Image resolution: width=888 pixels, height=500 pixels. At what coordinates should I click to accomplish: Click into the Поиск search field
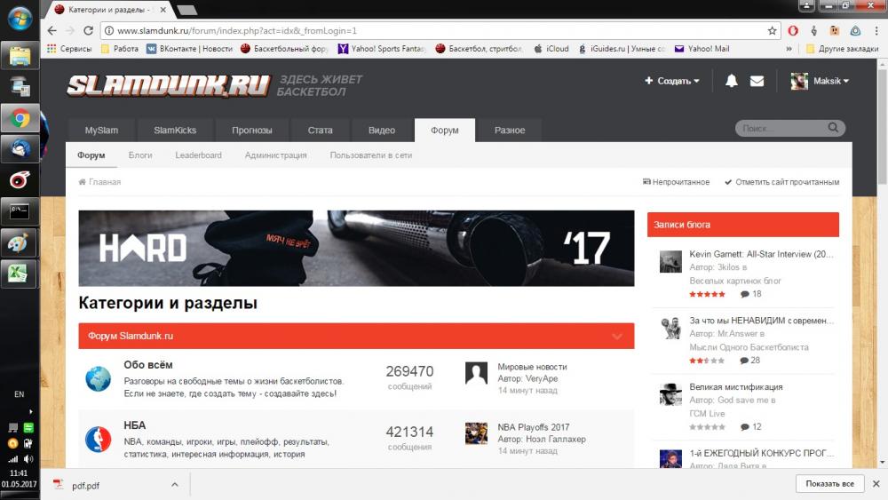[x=779, y=129]
